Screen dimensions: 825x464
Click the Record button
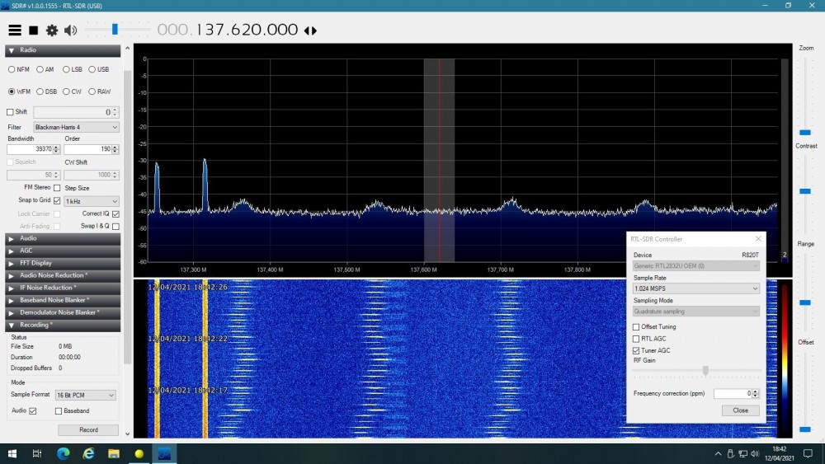(88, 430)
